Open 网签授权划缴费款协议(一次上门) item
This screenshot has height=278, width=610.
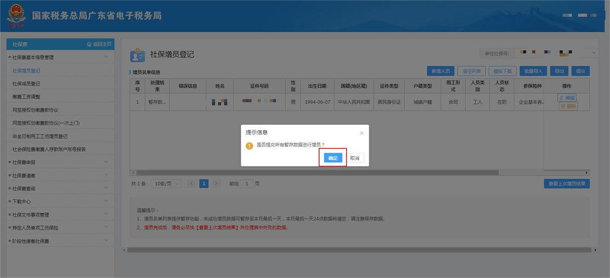46,123
